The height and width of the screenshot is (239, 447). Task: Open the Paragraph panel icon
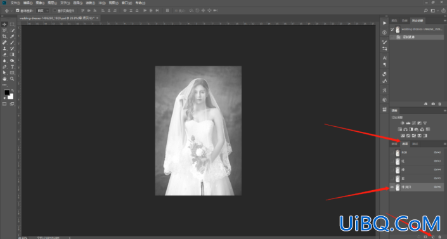(x=384, y=65)
